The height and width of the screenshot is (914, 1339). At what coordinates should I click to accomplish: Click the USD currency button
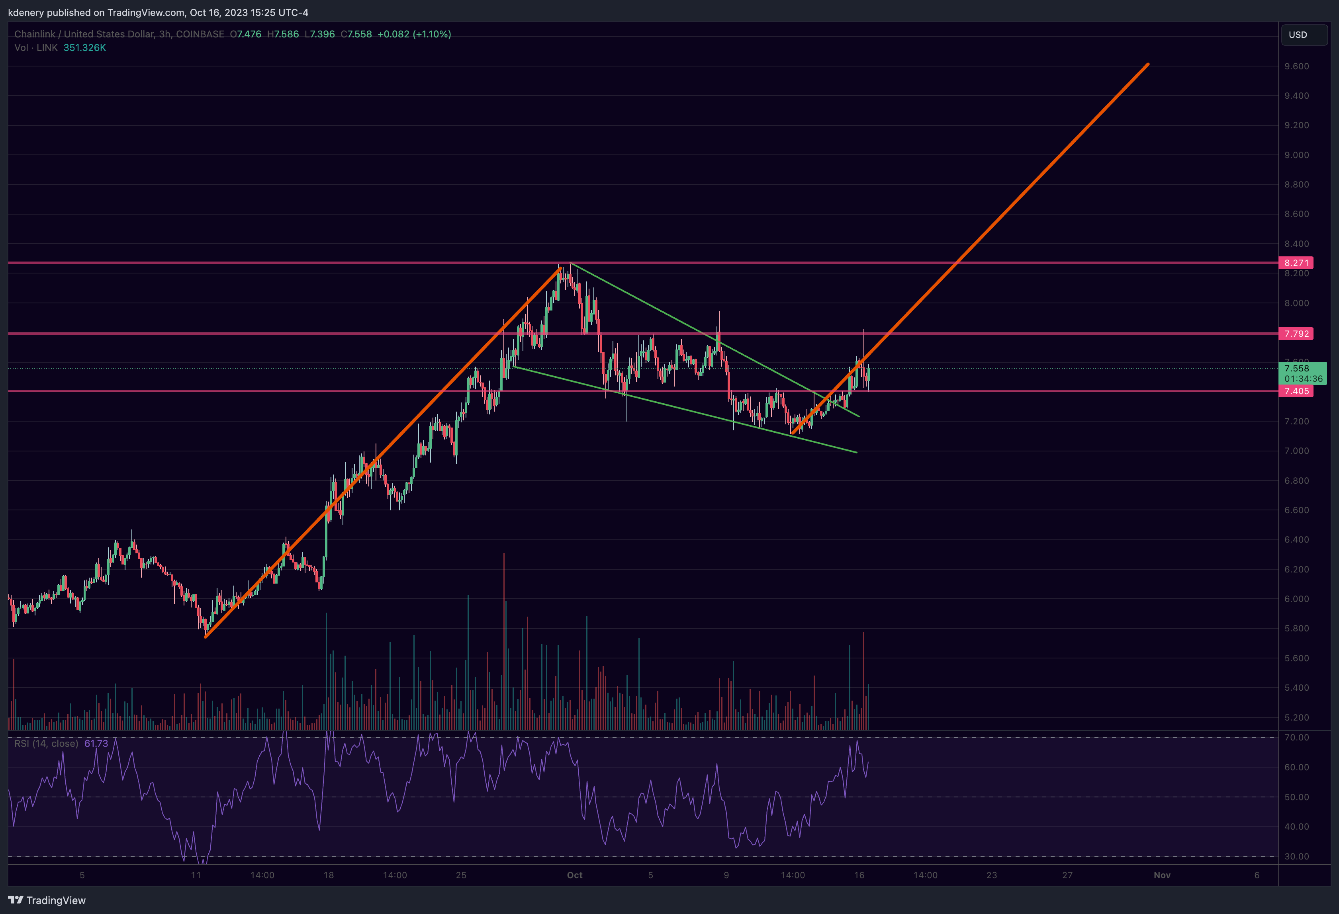tap(1304, 35)
